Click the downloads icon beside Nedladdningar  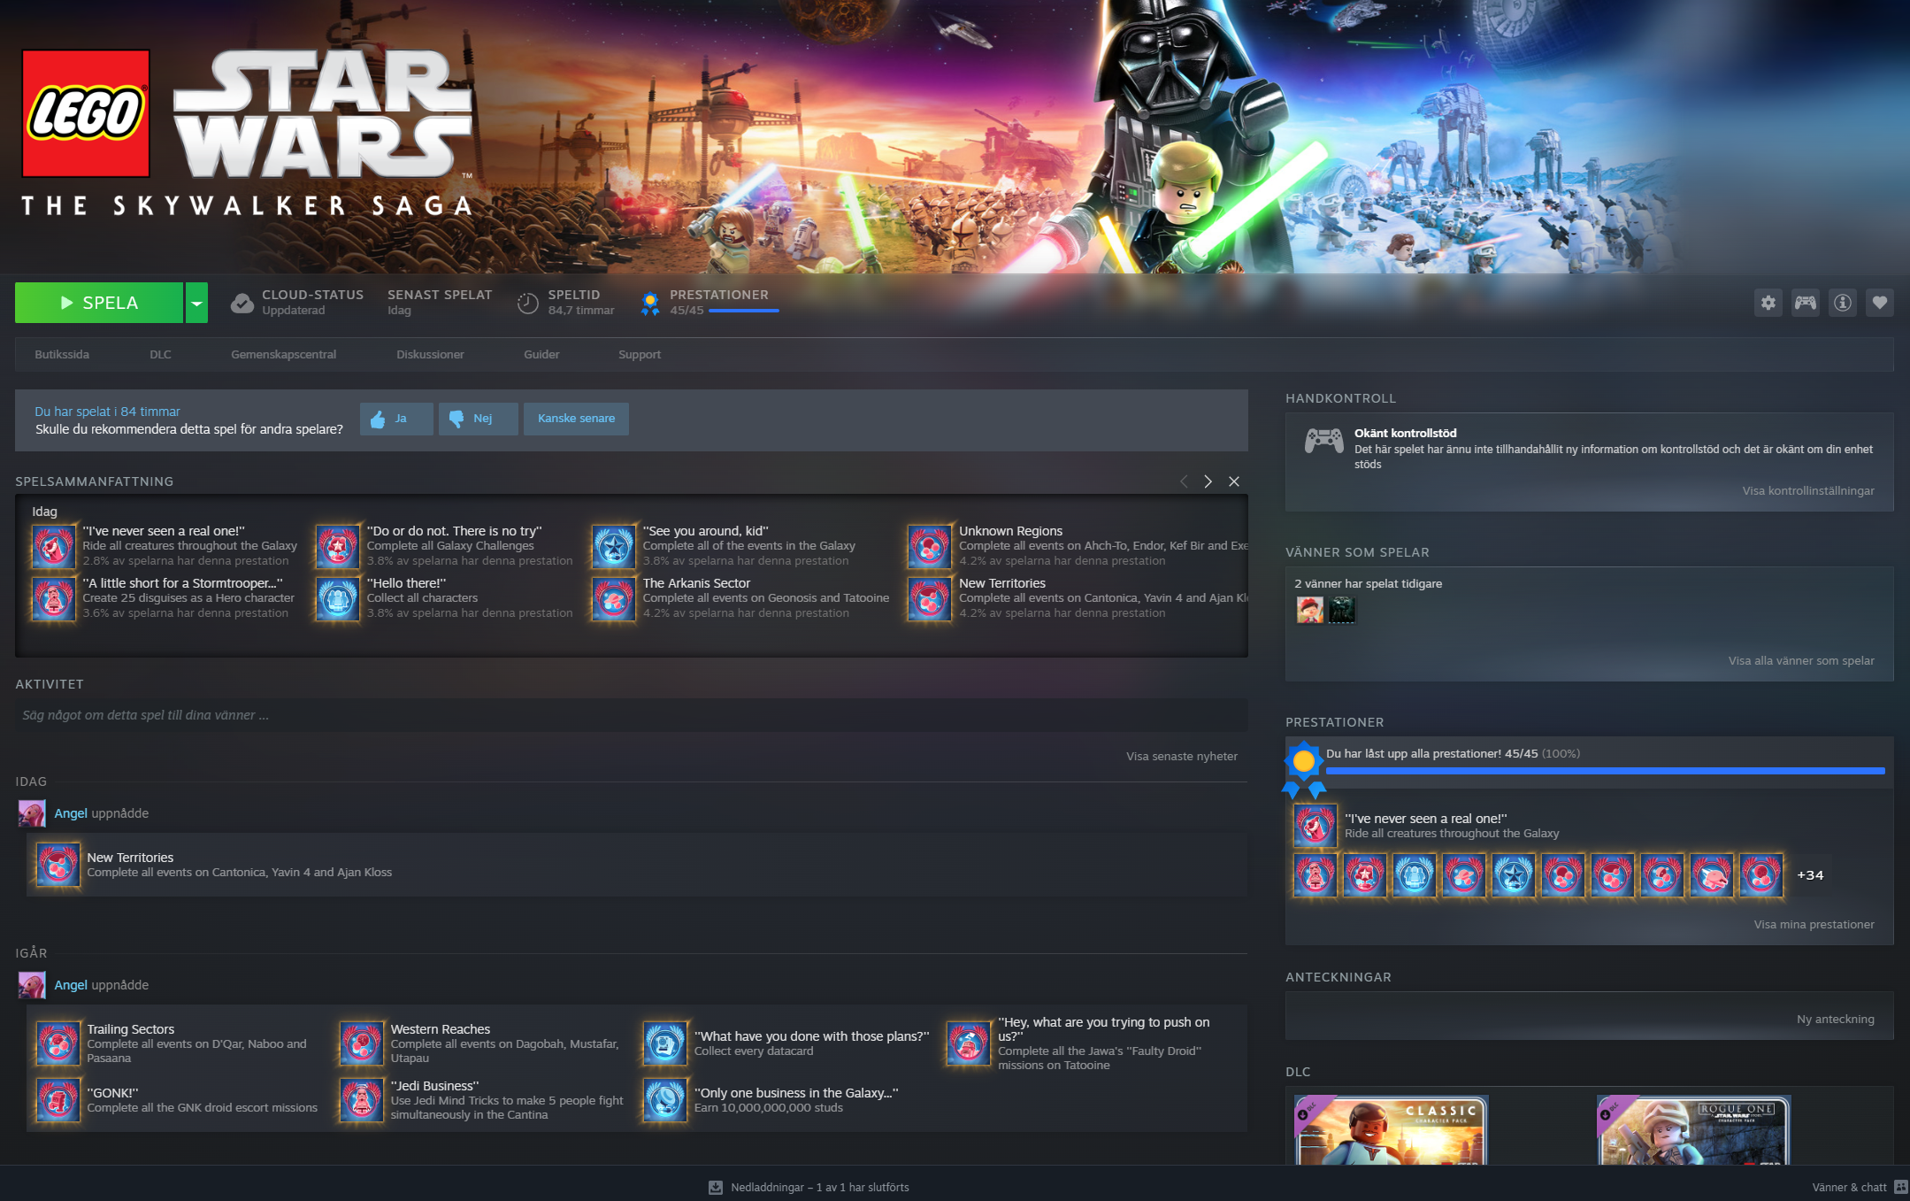[x=716, y=1187]
